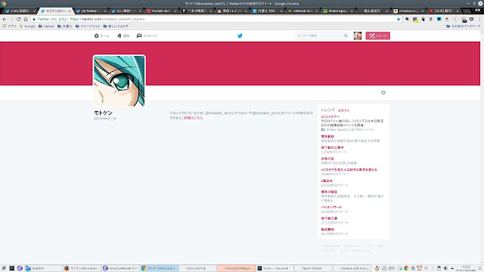
Task: Switch to the YouTube browser tab
Action: pyautogui.click(x=443, y=11)
